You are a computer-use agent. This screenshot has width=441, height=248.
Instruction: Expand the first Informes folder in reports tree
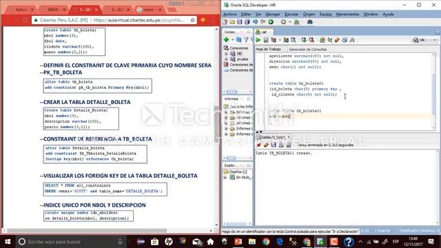[226, 112]
